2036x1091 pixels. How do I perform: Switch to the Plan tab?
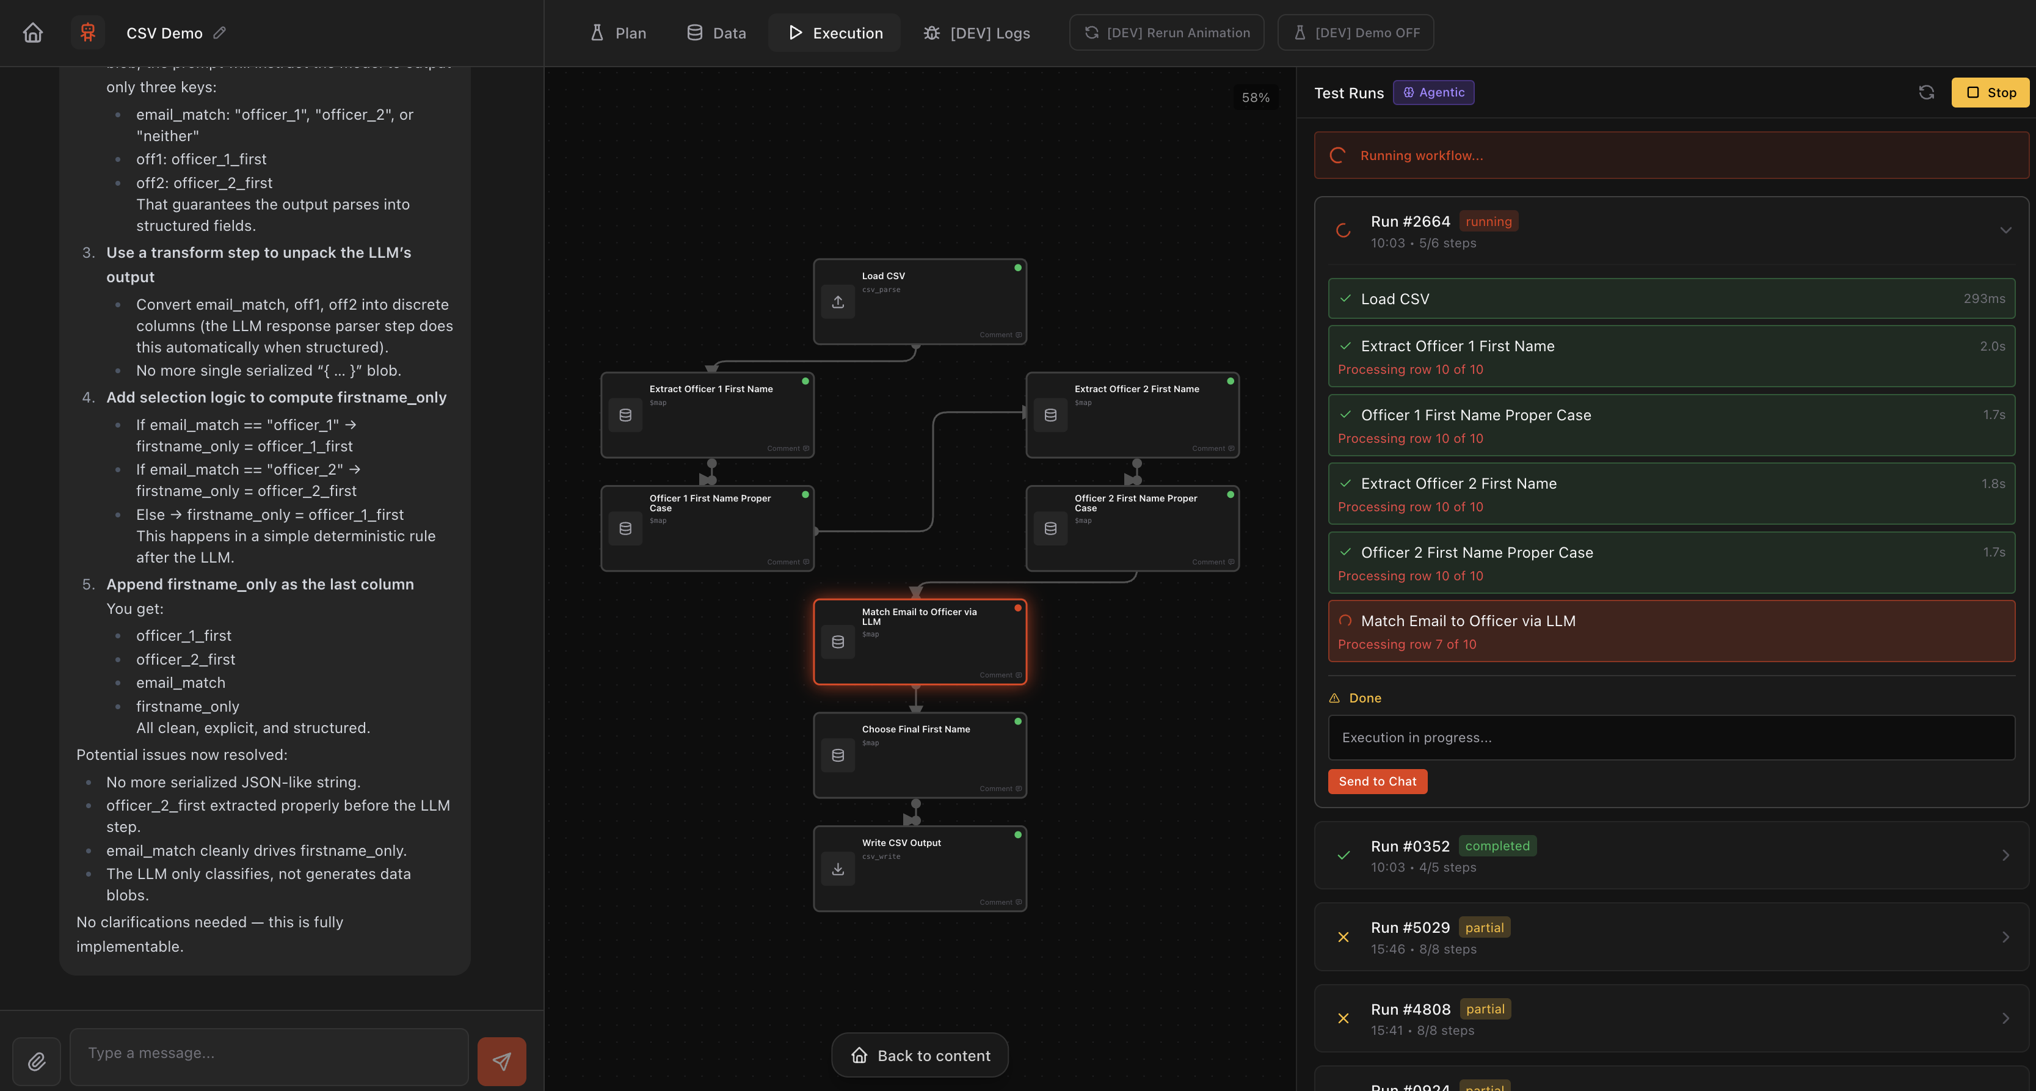click(x=618, y=32)
